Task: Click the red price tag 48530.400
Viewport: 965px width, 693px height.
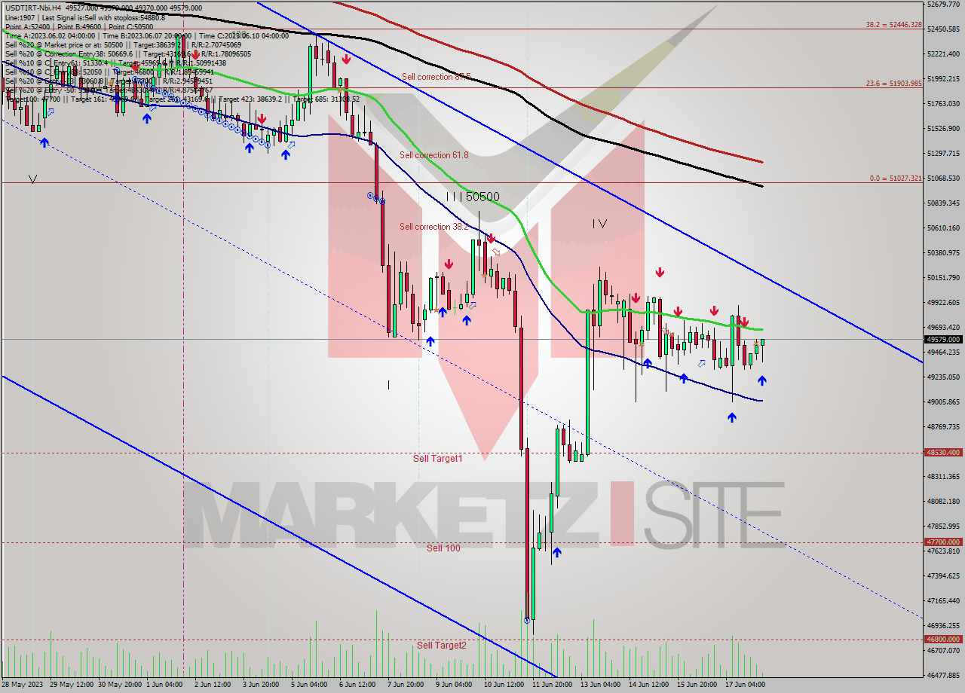Action: point(943,453)
